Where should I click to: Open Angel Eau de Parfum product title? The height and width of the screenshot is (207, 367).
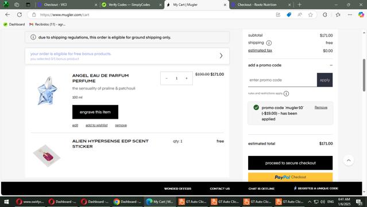(101, 78)
